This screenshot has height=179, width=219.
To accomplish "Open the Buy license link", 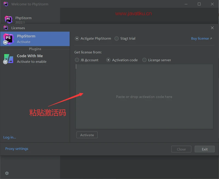I will (201, 39).
